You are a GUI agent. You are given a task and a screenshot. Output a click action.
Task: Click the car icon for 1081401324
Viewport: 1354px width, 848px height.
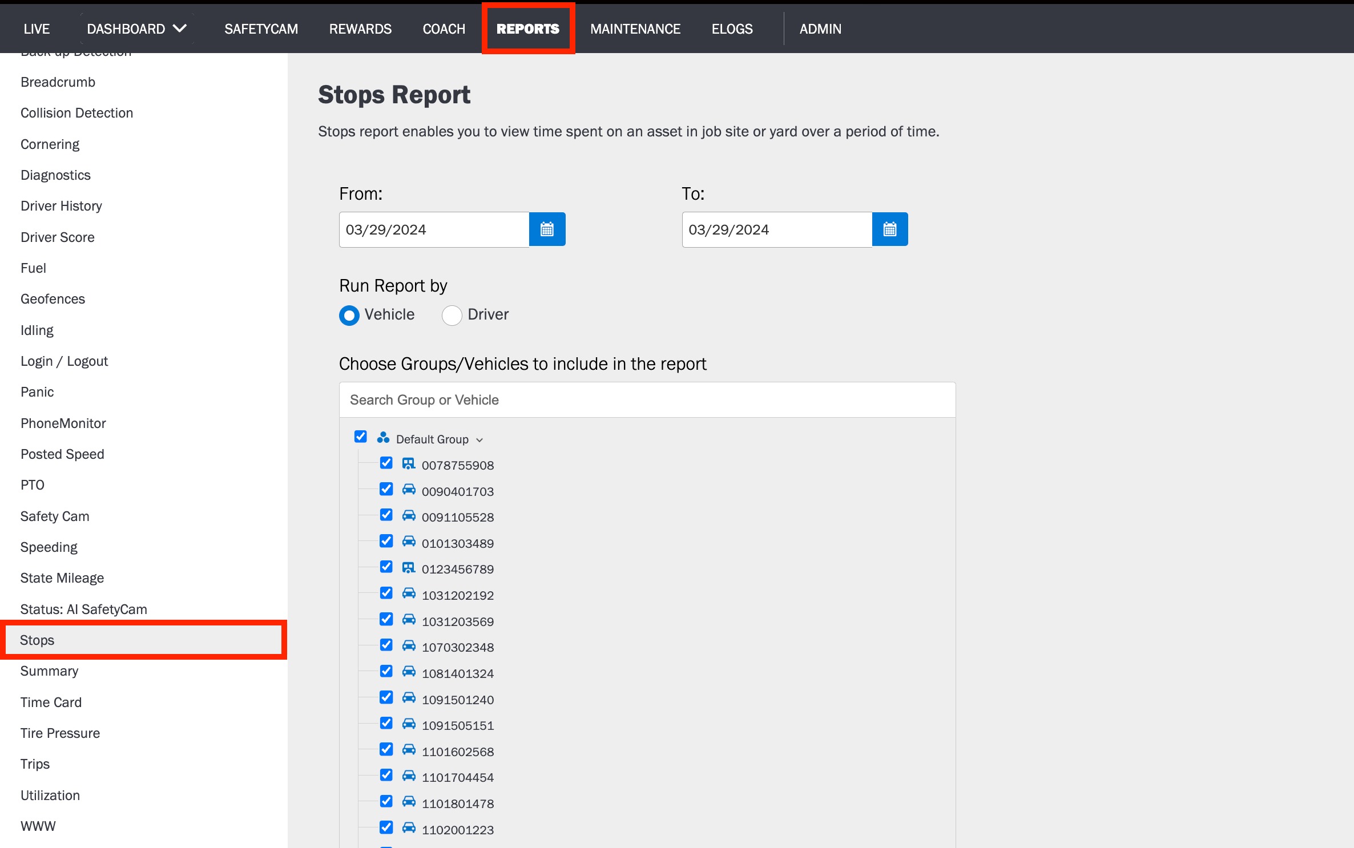click(409, 672)
